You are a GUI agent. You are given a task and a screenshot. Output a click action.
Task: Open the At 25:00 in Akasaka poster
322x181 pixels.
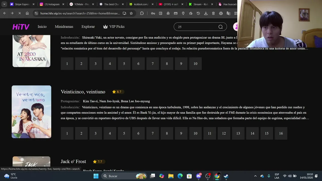31,51
